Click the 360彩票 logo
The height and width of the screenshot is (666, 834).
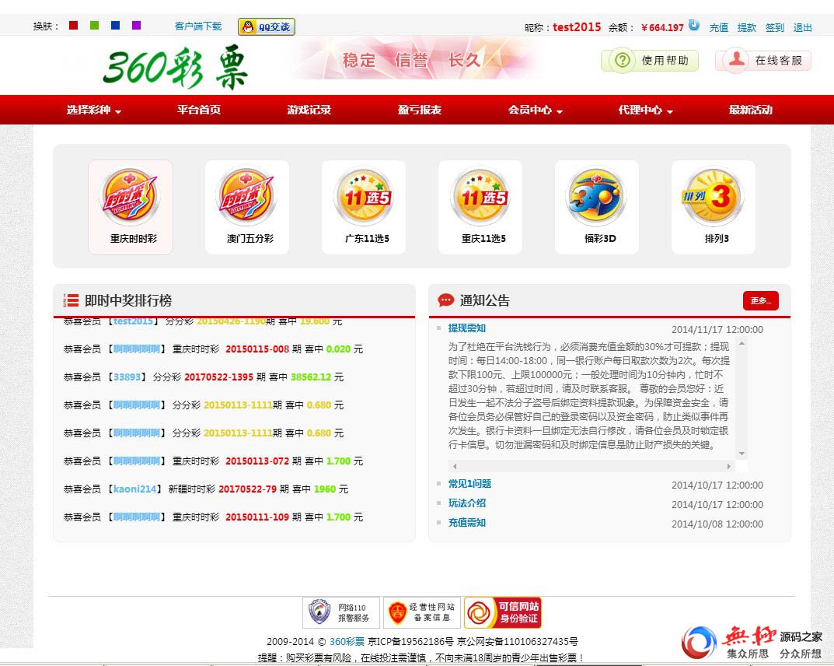point(176,68)
